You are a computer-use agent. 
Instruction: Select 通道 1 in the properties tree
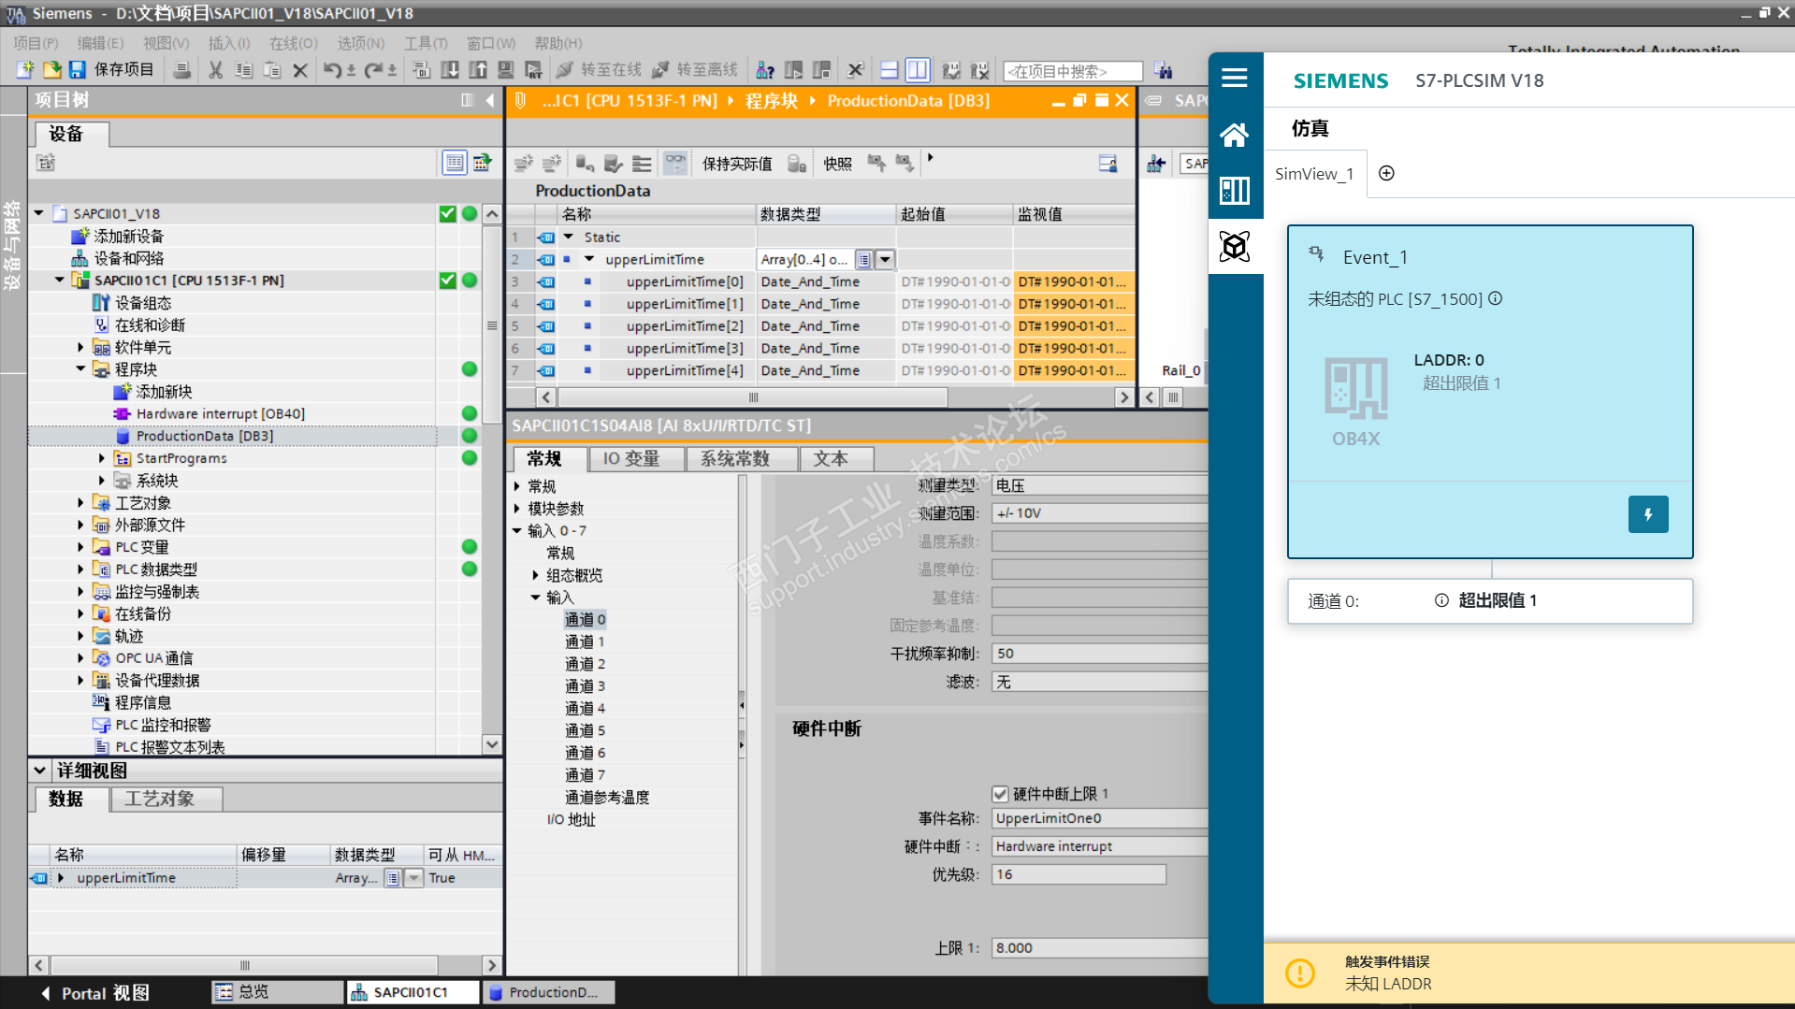(585, 641)
